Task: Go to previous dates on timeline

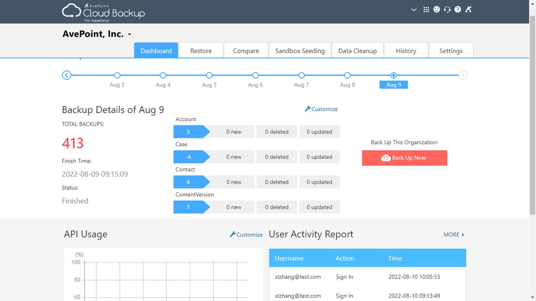Action: [67, 75]
